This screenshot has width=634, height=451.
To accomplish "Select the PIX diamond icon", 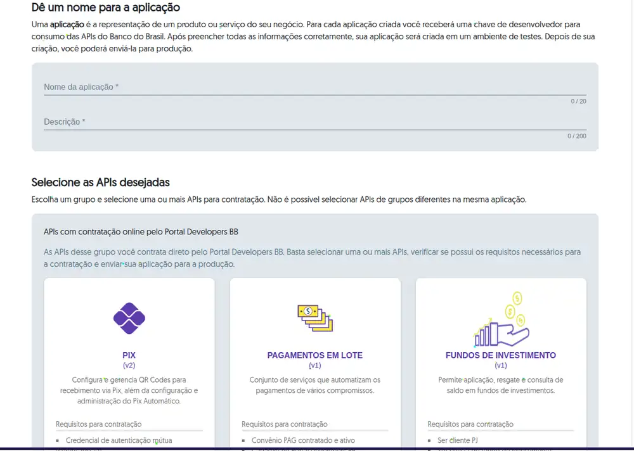I will (129, 318).
